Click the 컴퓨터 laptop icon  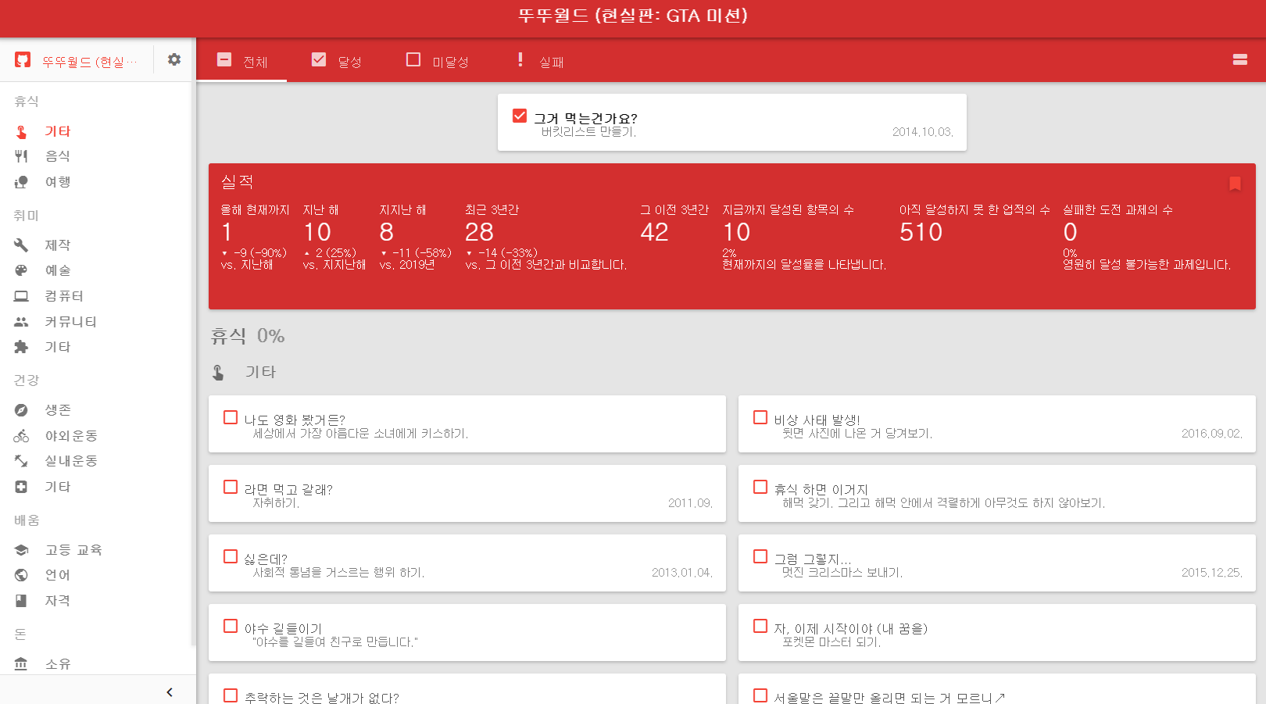[x=21, y=296]
